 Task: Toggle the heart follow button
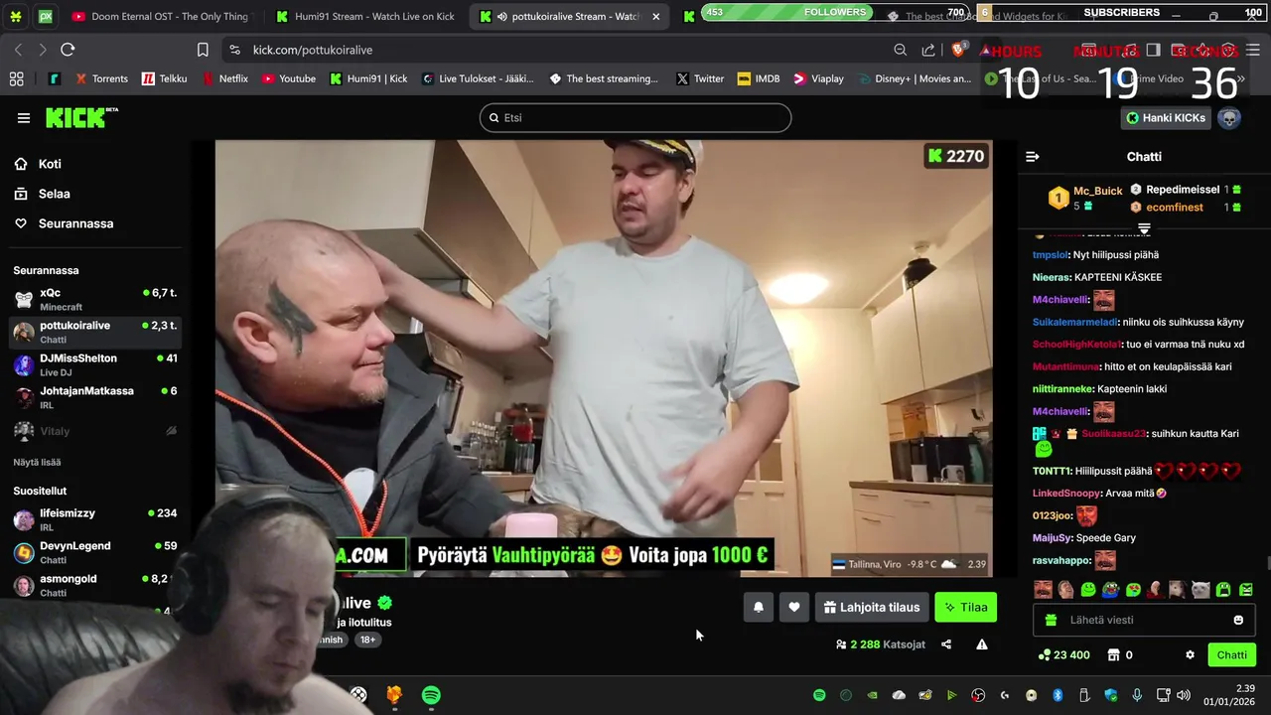click(x=794, y=607)
